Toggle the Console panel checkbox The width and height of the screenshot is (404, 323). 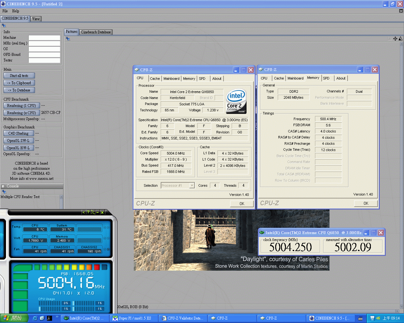[x=3, y=186]
